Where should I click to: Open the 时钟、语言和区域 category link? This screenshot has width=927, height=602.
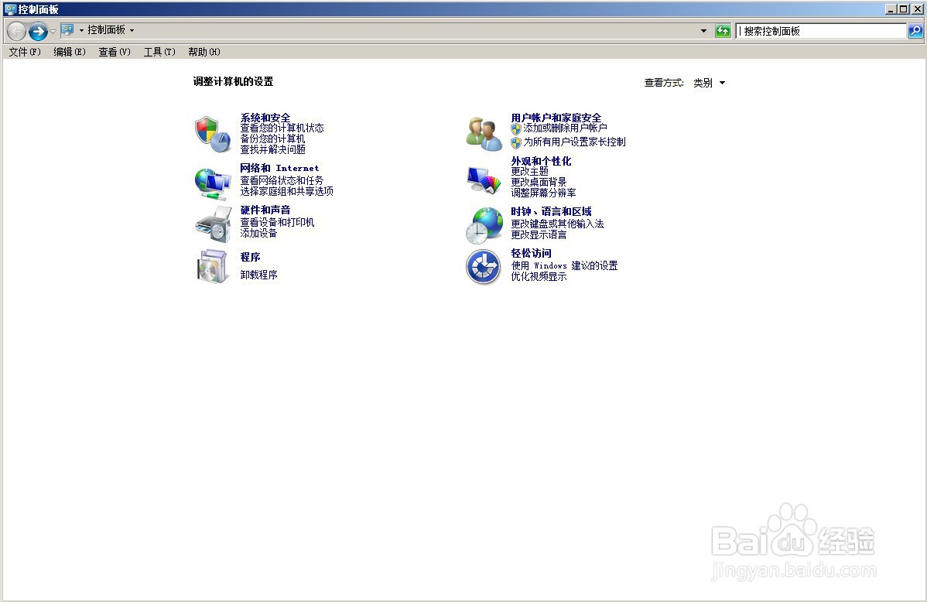(551, 211)
